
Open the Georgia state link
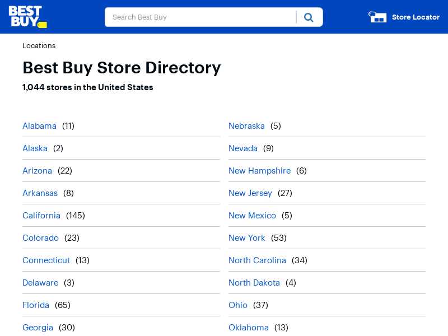coord(38,328)
